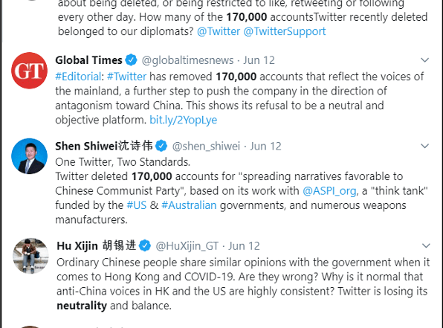Expand options menu on Global Times tweet
Viewport: 443px width, 328px height.
[425, 60]
